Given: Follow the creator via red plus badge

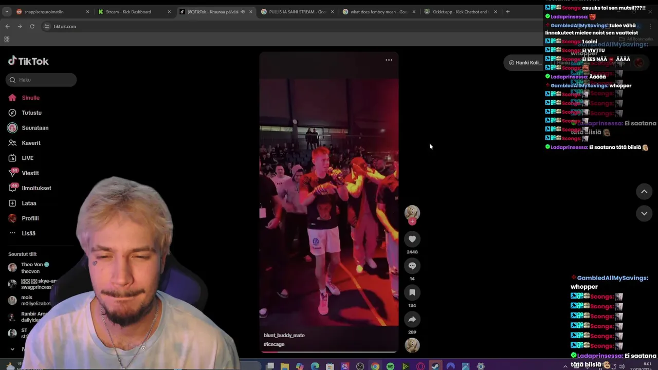Looking at the screenshot, I should (412, 221).
